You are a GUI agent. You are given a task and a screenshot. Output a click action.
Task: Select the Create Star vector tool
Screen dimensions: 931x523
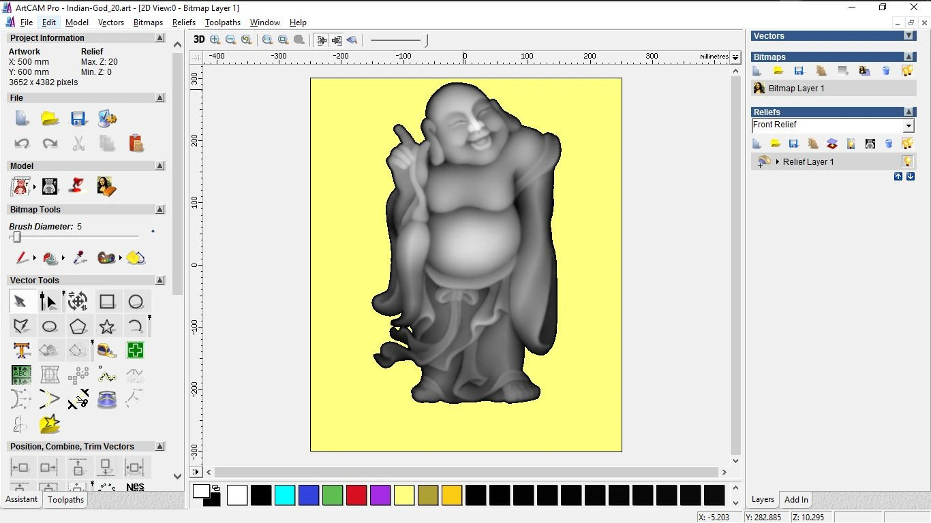107,326
